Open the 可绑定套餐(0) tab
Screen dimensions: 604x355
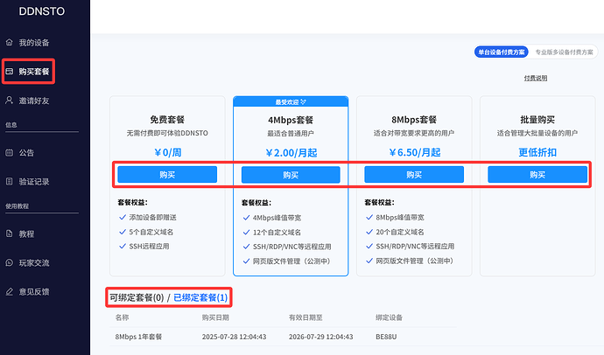[x=137, y=298]
